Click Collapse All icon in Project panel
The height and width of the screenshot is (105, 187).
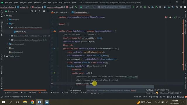coord(39,11)
